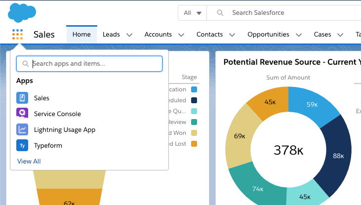The image size is (361, 205).
Task: Launch the Typeform app
Action: tap(89, 145)
